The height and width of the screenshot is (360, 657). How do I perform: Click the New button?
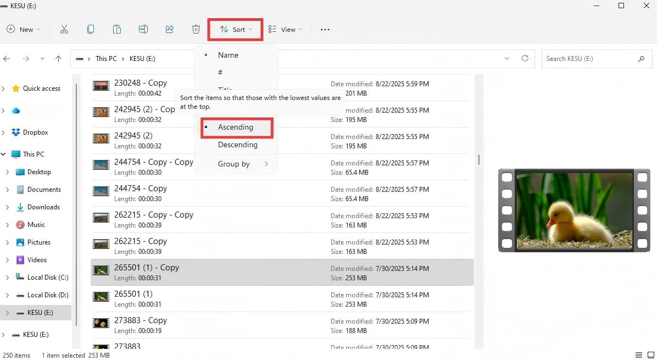click(24, 30)
